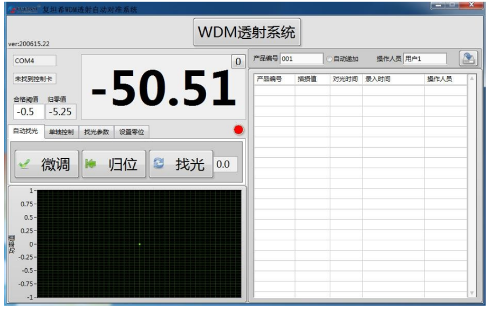492x313 pixels.
Task: Click the app logo in title bar
Action: [x=24, y=9]
